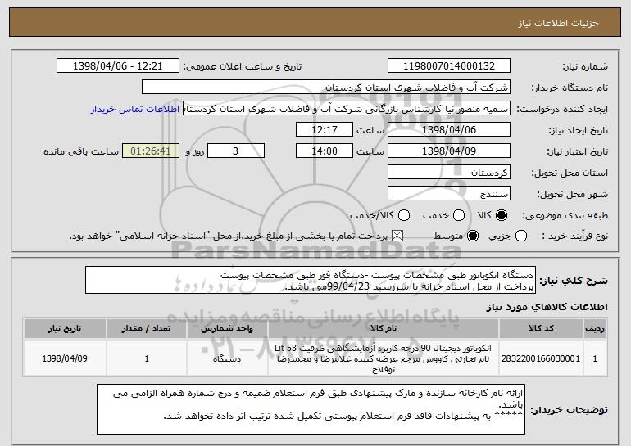
Task: Click the public announcement date field 12:21
Action: pyautogui.click(x=118, y=66)
